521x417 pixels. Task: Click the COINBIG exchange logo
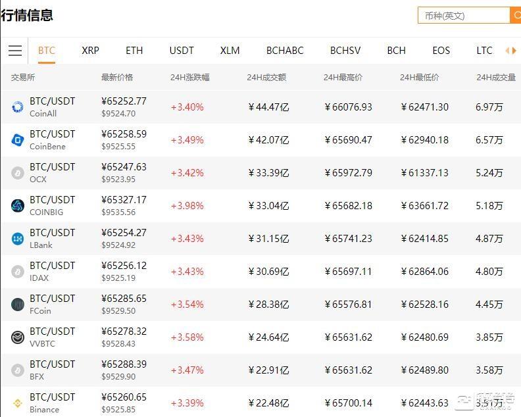pyautogui.click(x=18, y=206)
